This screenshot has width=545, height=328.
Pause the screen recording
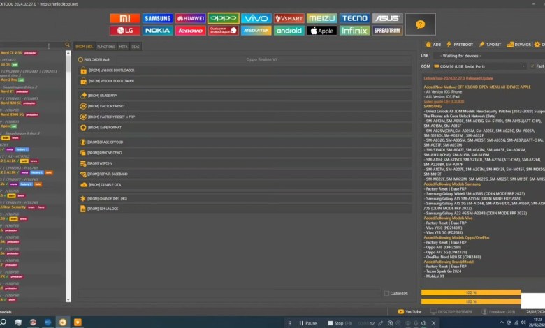[307, 323]
